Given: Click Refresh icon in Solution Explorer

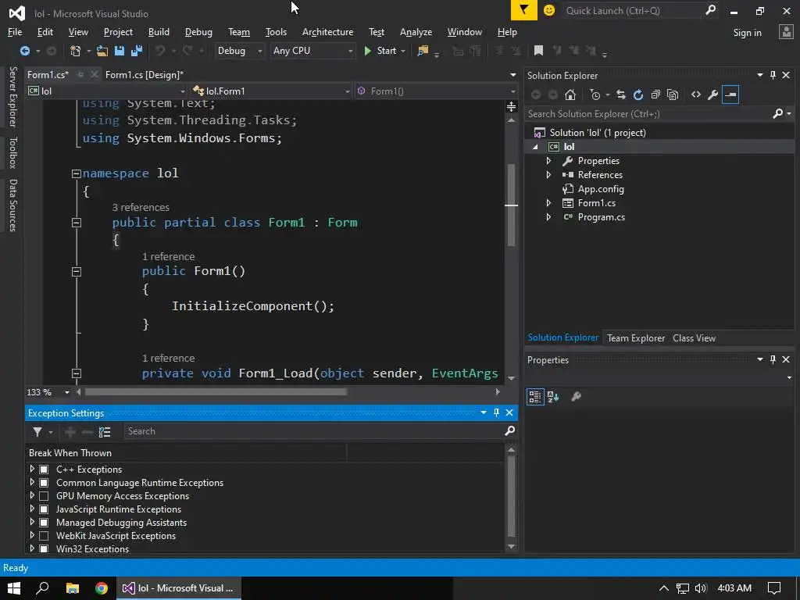Looking at the screenshot, I should 638,95.
